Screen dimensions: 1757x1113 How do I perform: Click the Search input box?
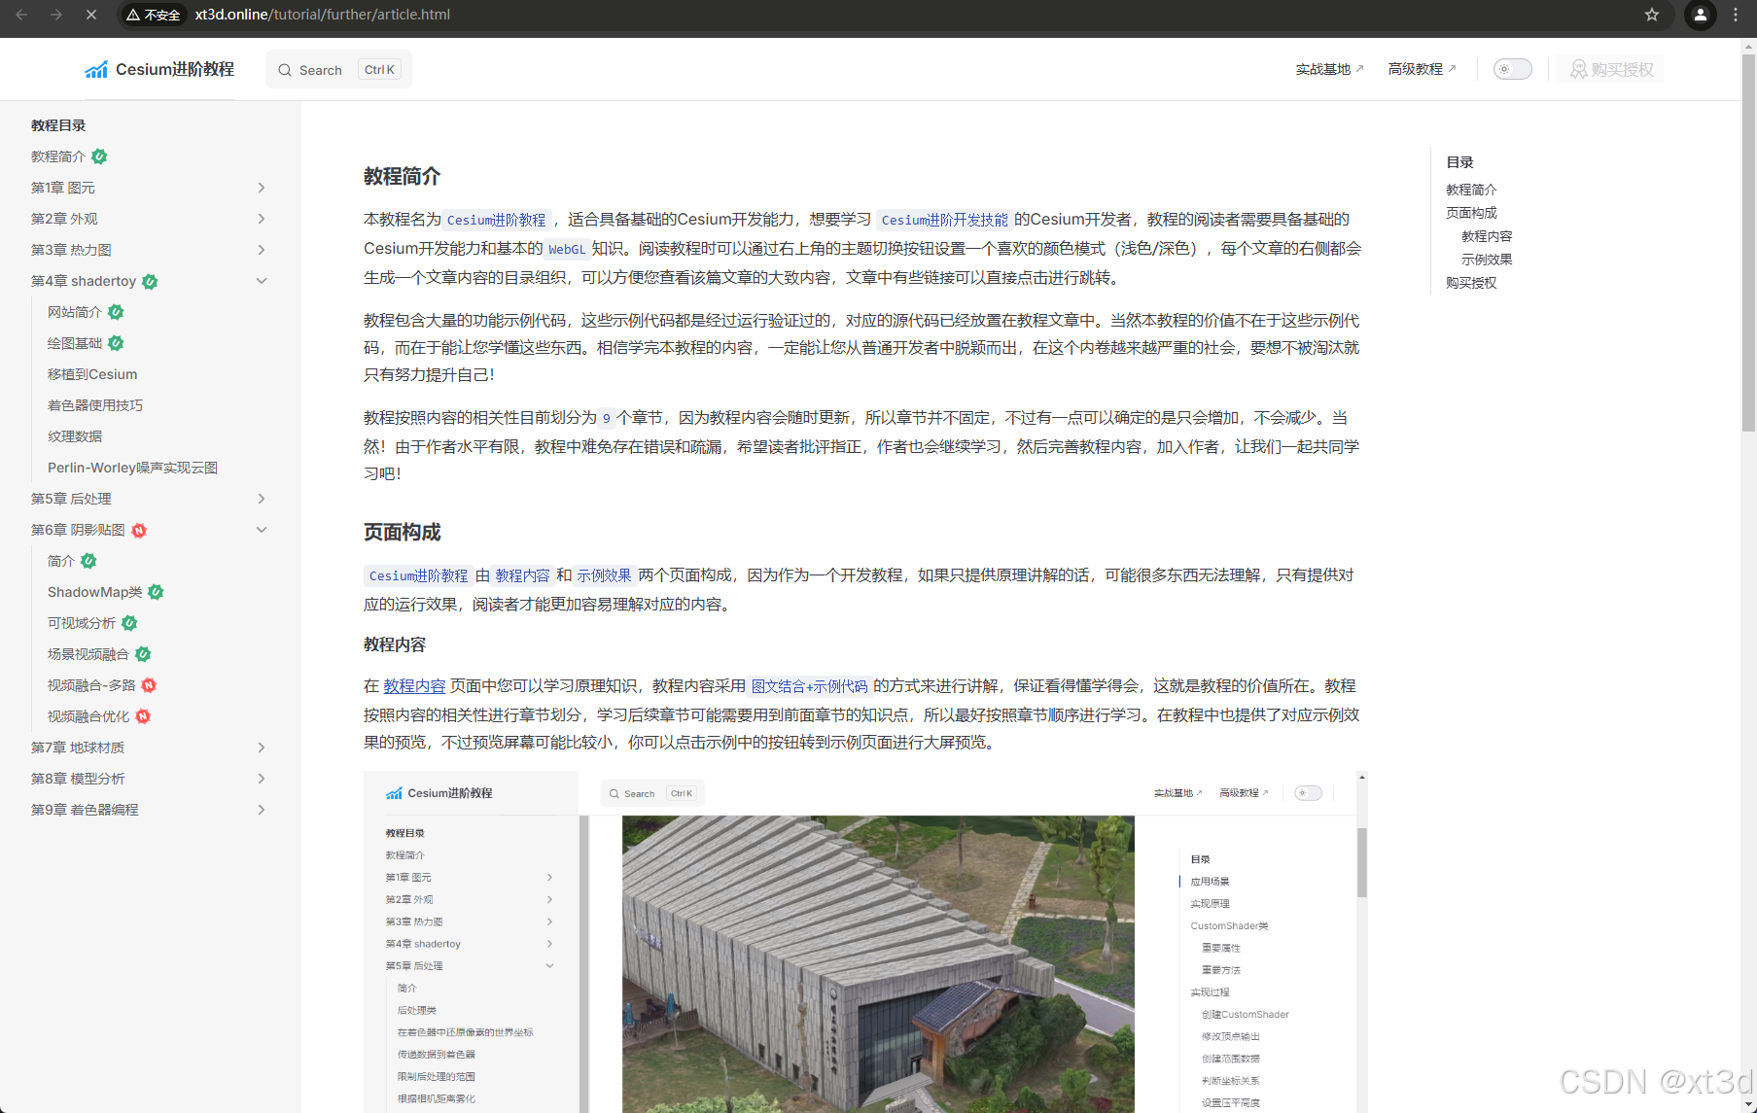click(338, 70)
